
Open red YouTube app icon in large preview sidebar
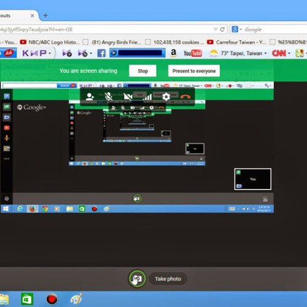pos(7,128)
